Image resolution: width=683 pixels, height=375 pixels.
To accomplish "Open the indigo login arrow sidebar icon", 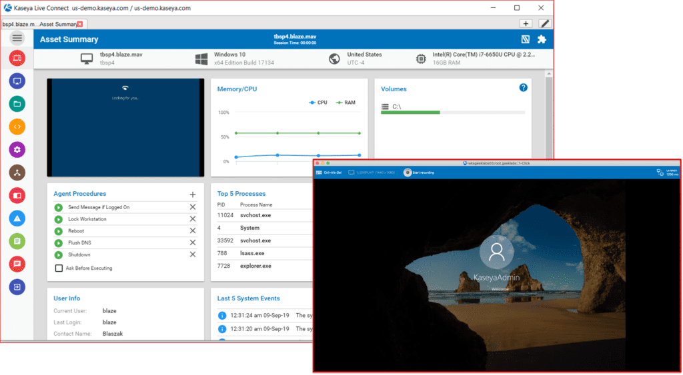I will (x=17, y=287).
